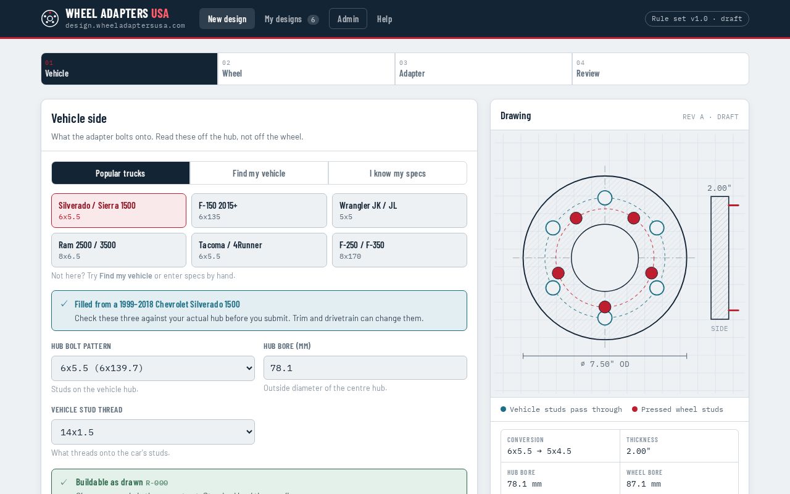Click the red 'Pressed wheel studs' legend dot
The width and height of the screenshot is (790, 494).
point(634,409)
